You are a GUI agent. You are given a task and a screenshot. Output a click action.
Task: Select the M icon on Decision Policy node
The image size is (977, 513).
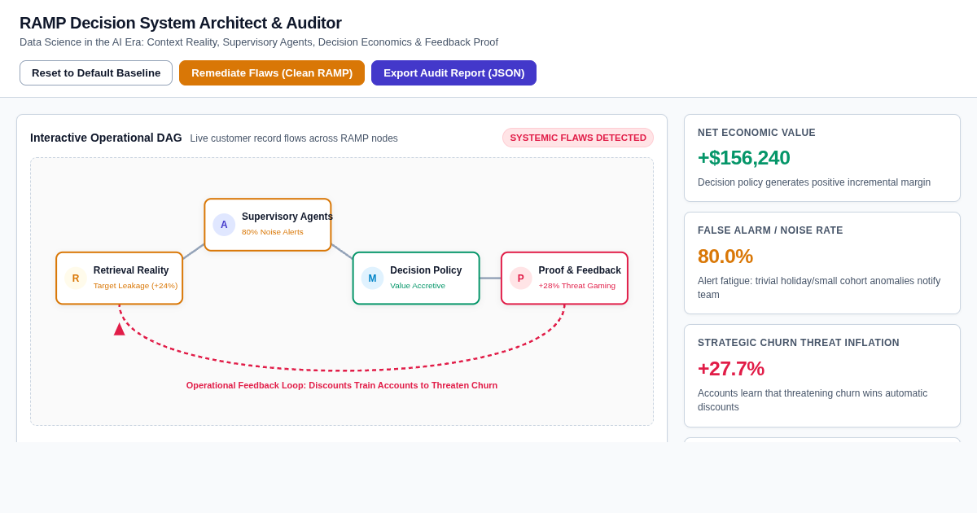(x=372, y=278)
